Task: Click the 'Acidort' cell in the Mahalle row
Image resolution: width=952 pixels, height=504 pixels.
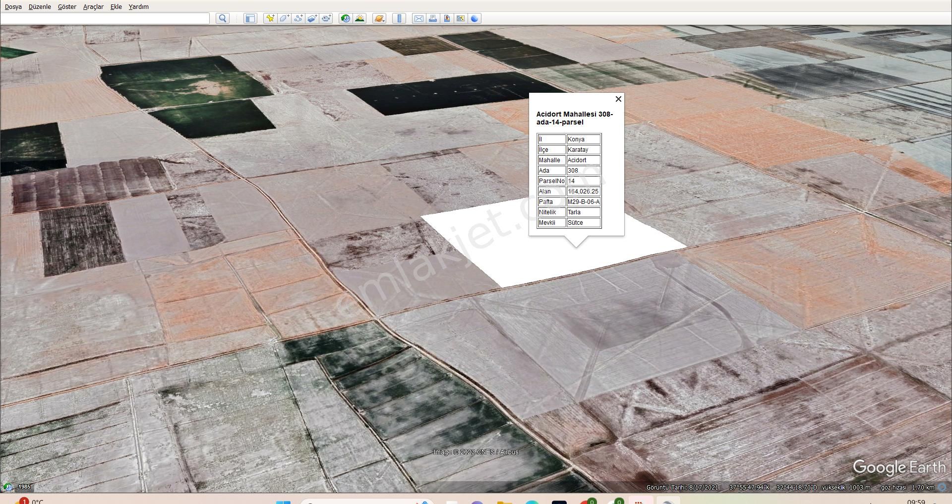Action: point(584,160)
